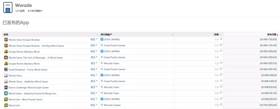
Task: Click price info icon in 2018年11月10日 row
Action: pos(221,45)
